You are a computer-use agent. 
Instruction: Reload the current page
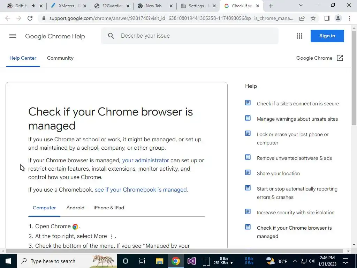point(30,18)
